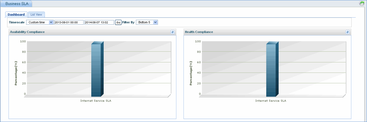Open the Filter By Bottom 5 dropdown

147,22
